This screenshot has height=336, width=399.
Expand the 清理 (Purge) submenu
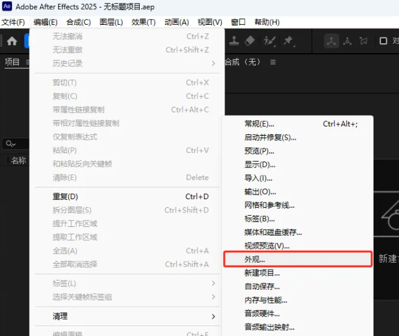coord(127,316)
